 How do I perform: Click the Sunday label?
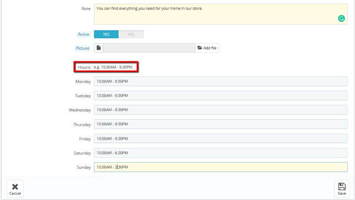[83, 168]
